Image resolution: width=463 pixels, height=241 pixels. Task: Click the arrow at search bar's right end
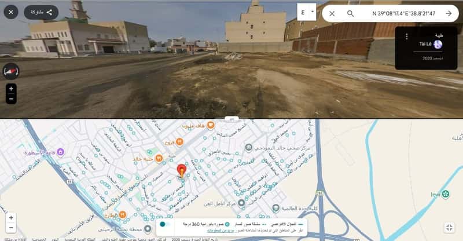pyautogui.click(x=449, y=13)
